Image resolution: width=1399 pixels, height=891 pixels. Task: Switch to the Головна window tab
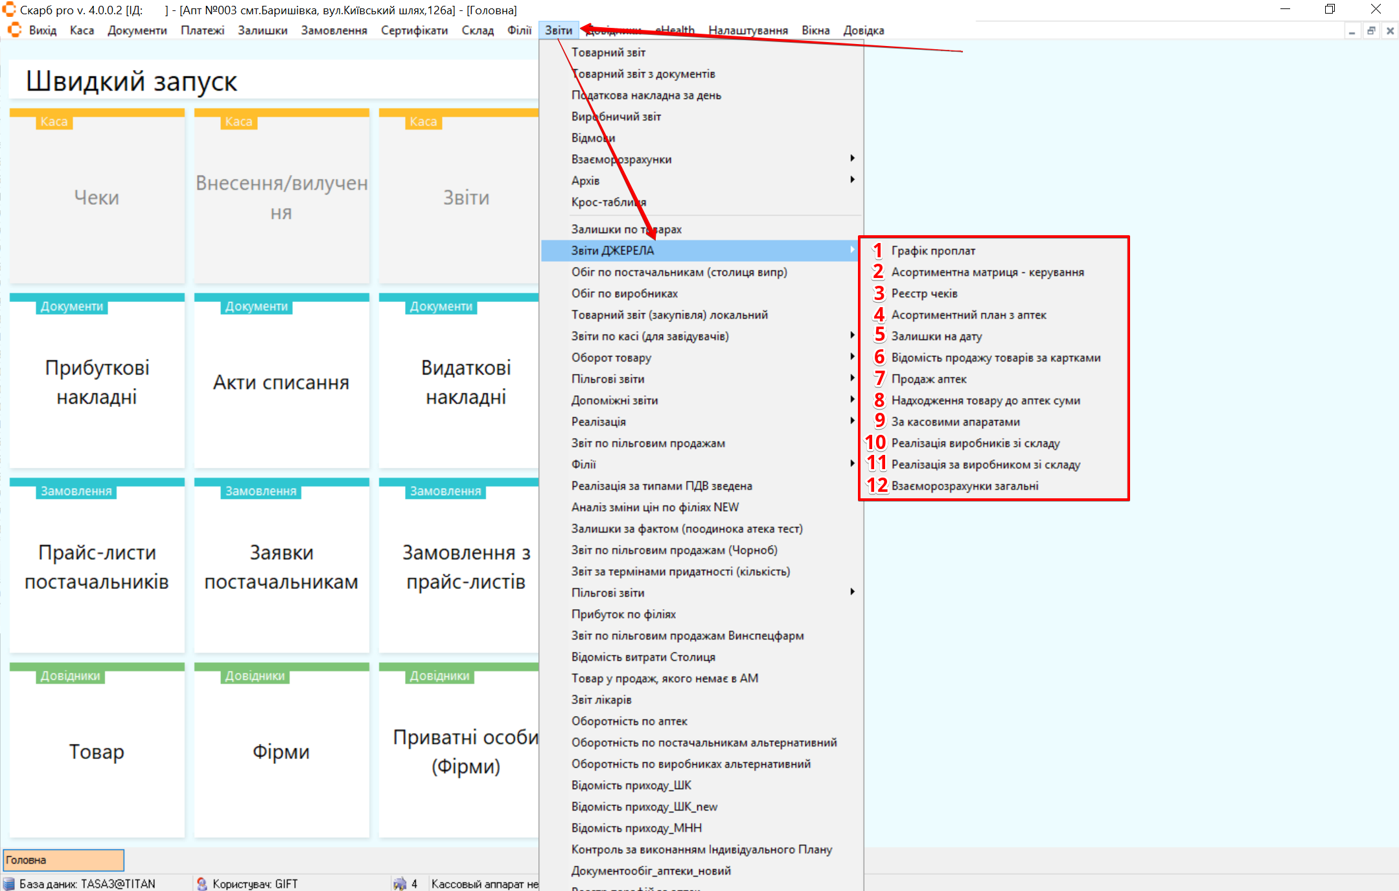point(63,860)
